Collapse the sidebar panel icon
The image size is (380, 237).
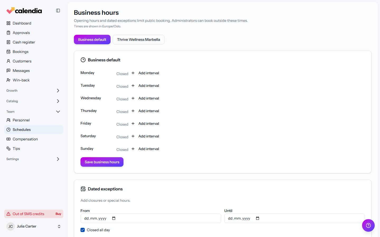(58, 11)
